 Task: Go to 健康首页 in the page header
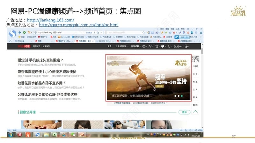coord(46,46)
